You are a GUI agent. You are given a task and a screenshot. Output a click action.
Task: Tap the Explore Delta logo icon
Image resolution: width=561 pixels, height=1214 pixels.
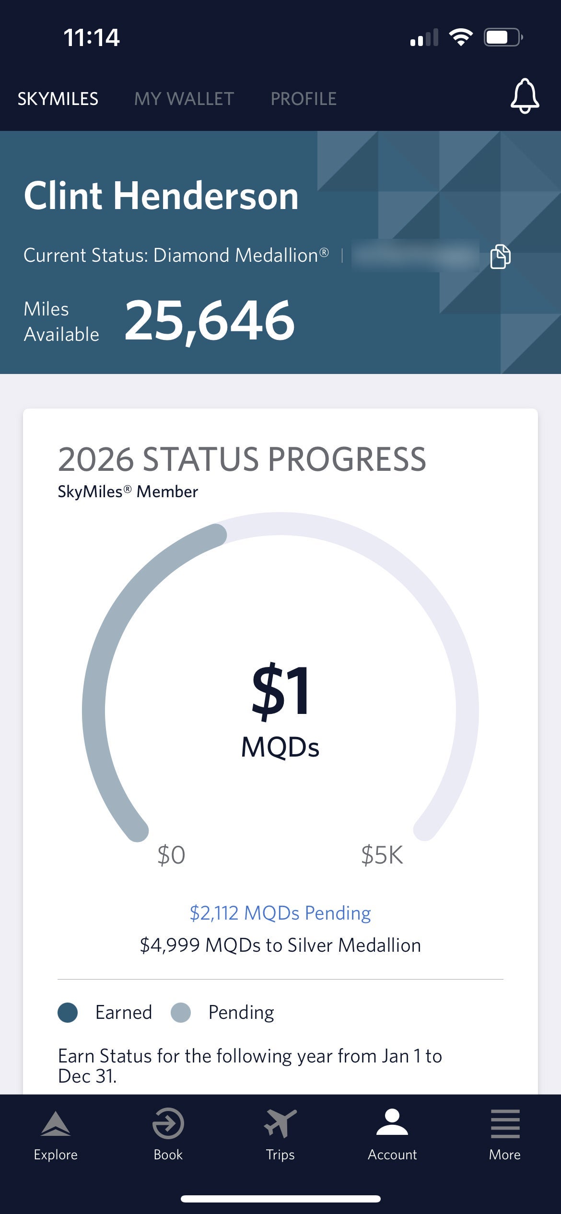[56, 1123]
